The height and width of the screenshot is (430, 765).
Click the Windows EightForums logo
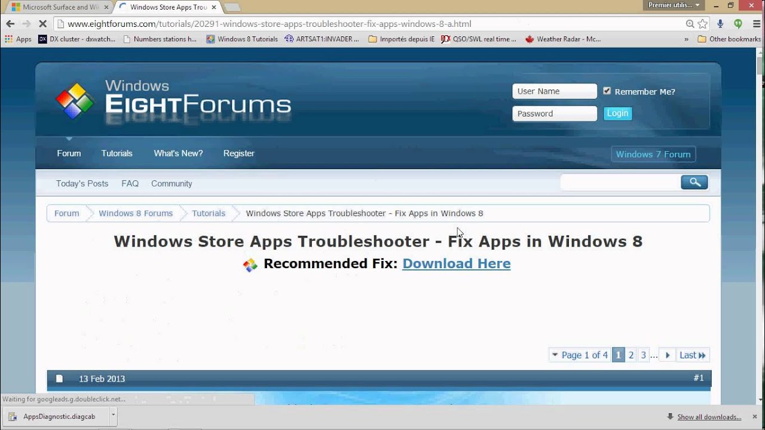coord(173,102)
